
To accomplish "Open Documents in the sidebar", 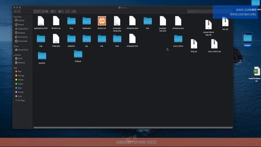I will click(21, 37).
